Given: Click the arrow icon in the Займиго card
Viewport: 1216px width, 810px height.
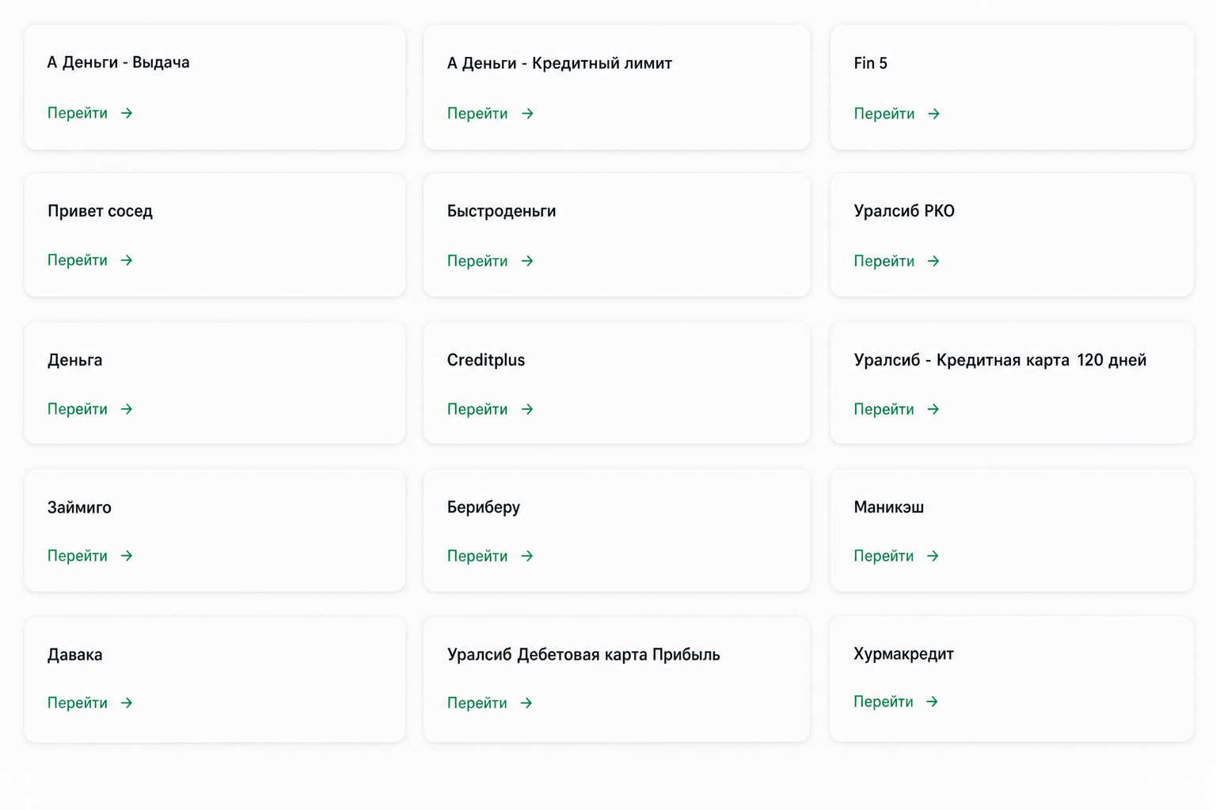Looking at the screenshot, I should point(127,556).
